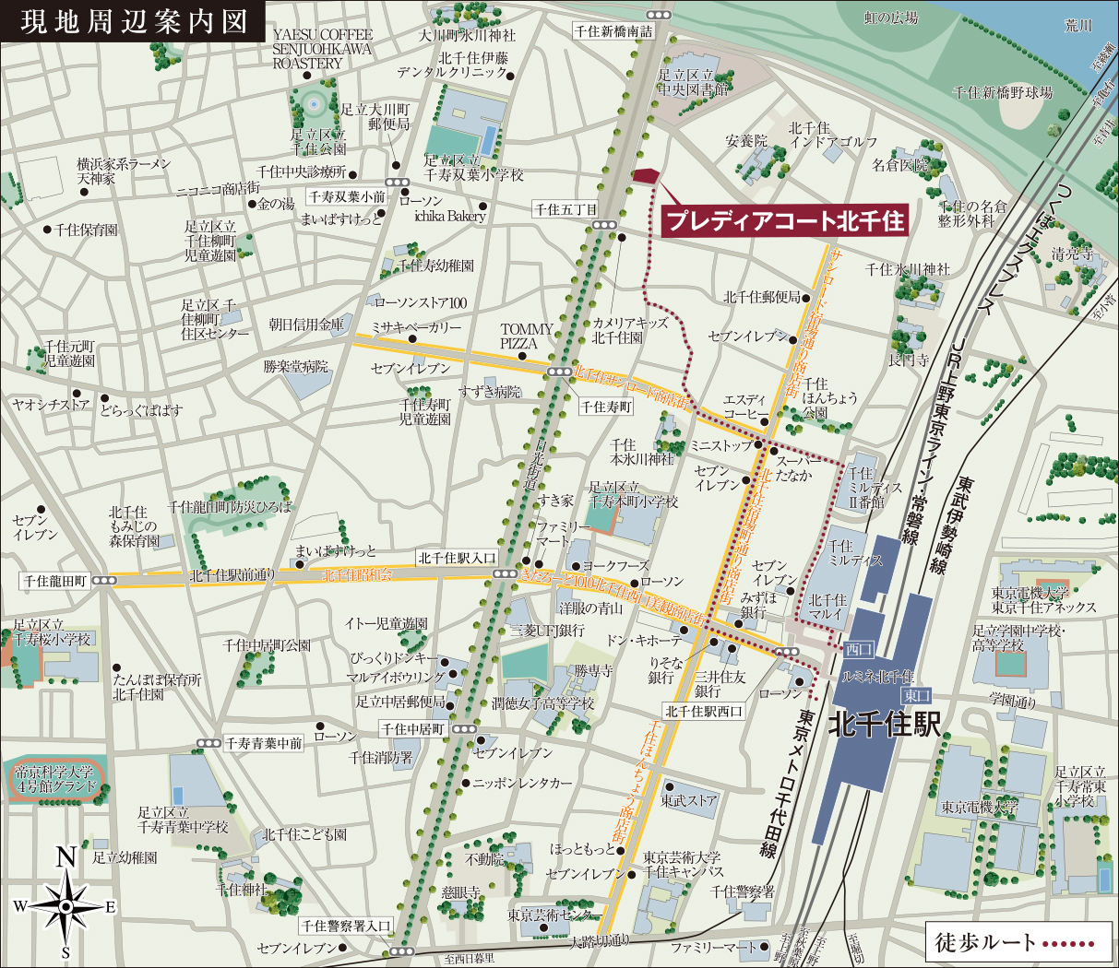Viewport: 1119px width, 968px height.
Task: Select the ヨークフーズ supermarket label
Action: point(616,566)
